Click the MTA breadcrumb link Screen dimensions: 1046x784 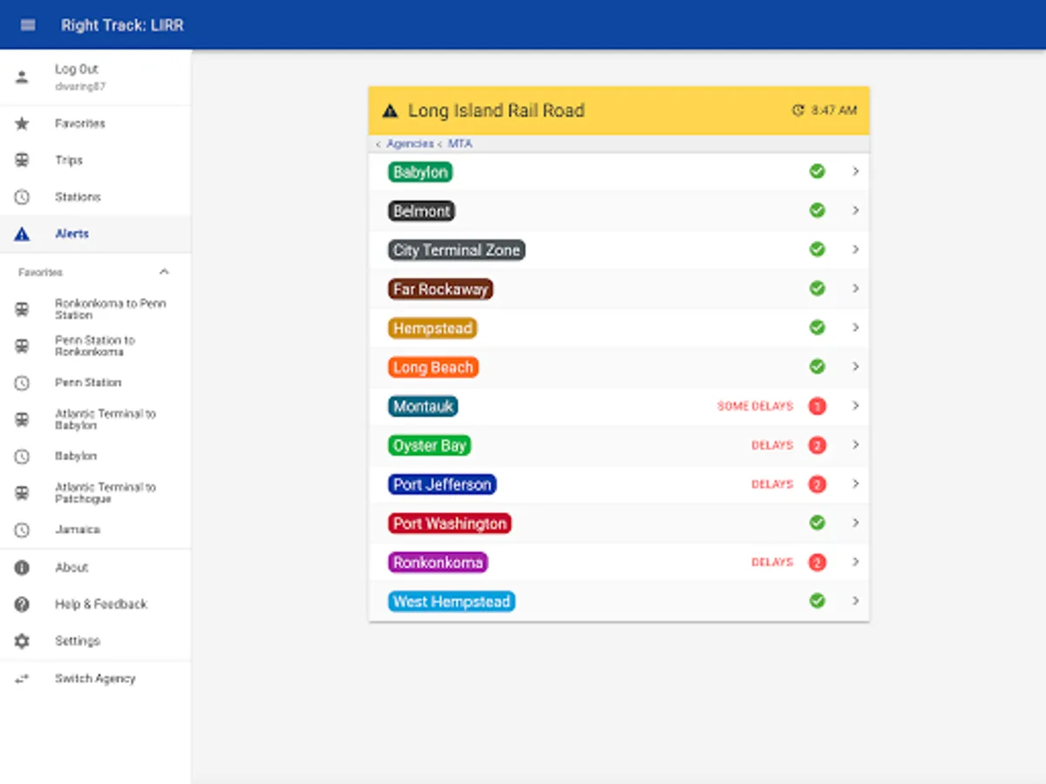pyautogui.click(x=460, y=144)
